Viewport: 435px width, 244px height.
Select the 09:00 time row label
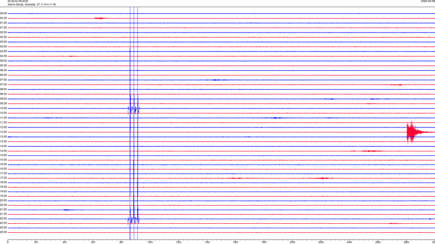coord(3,99)
